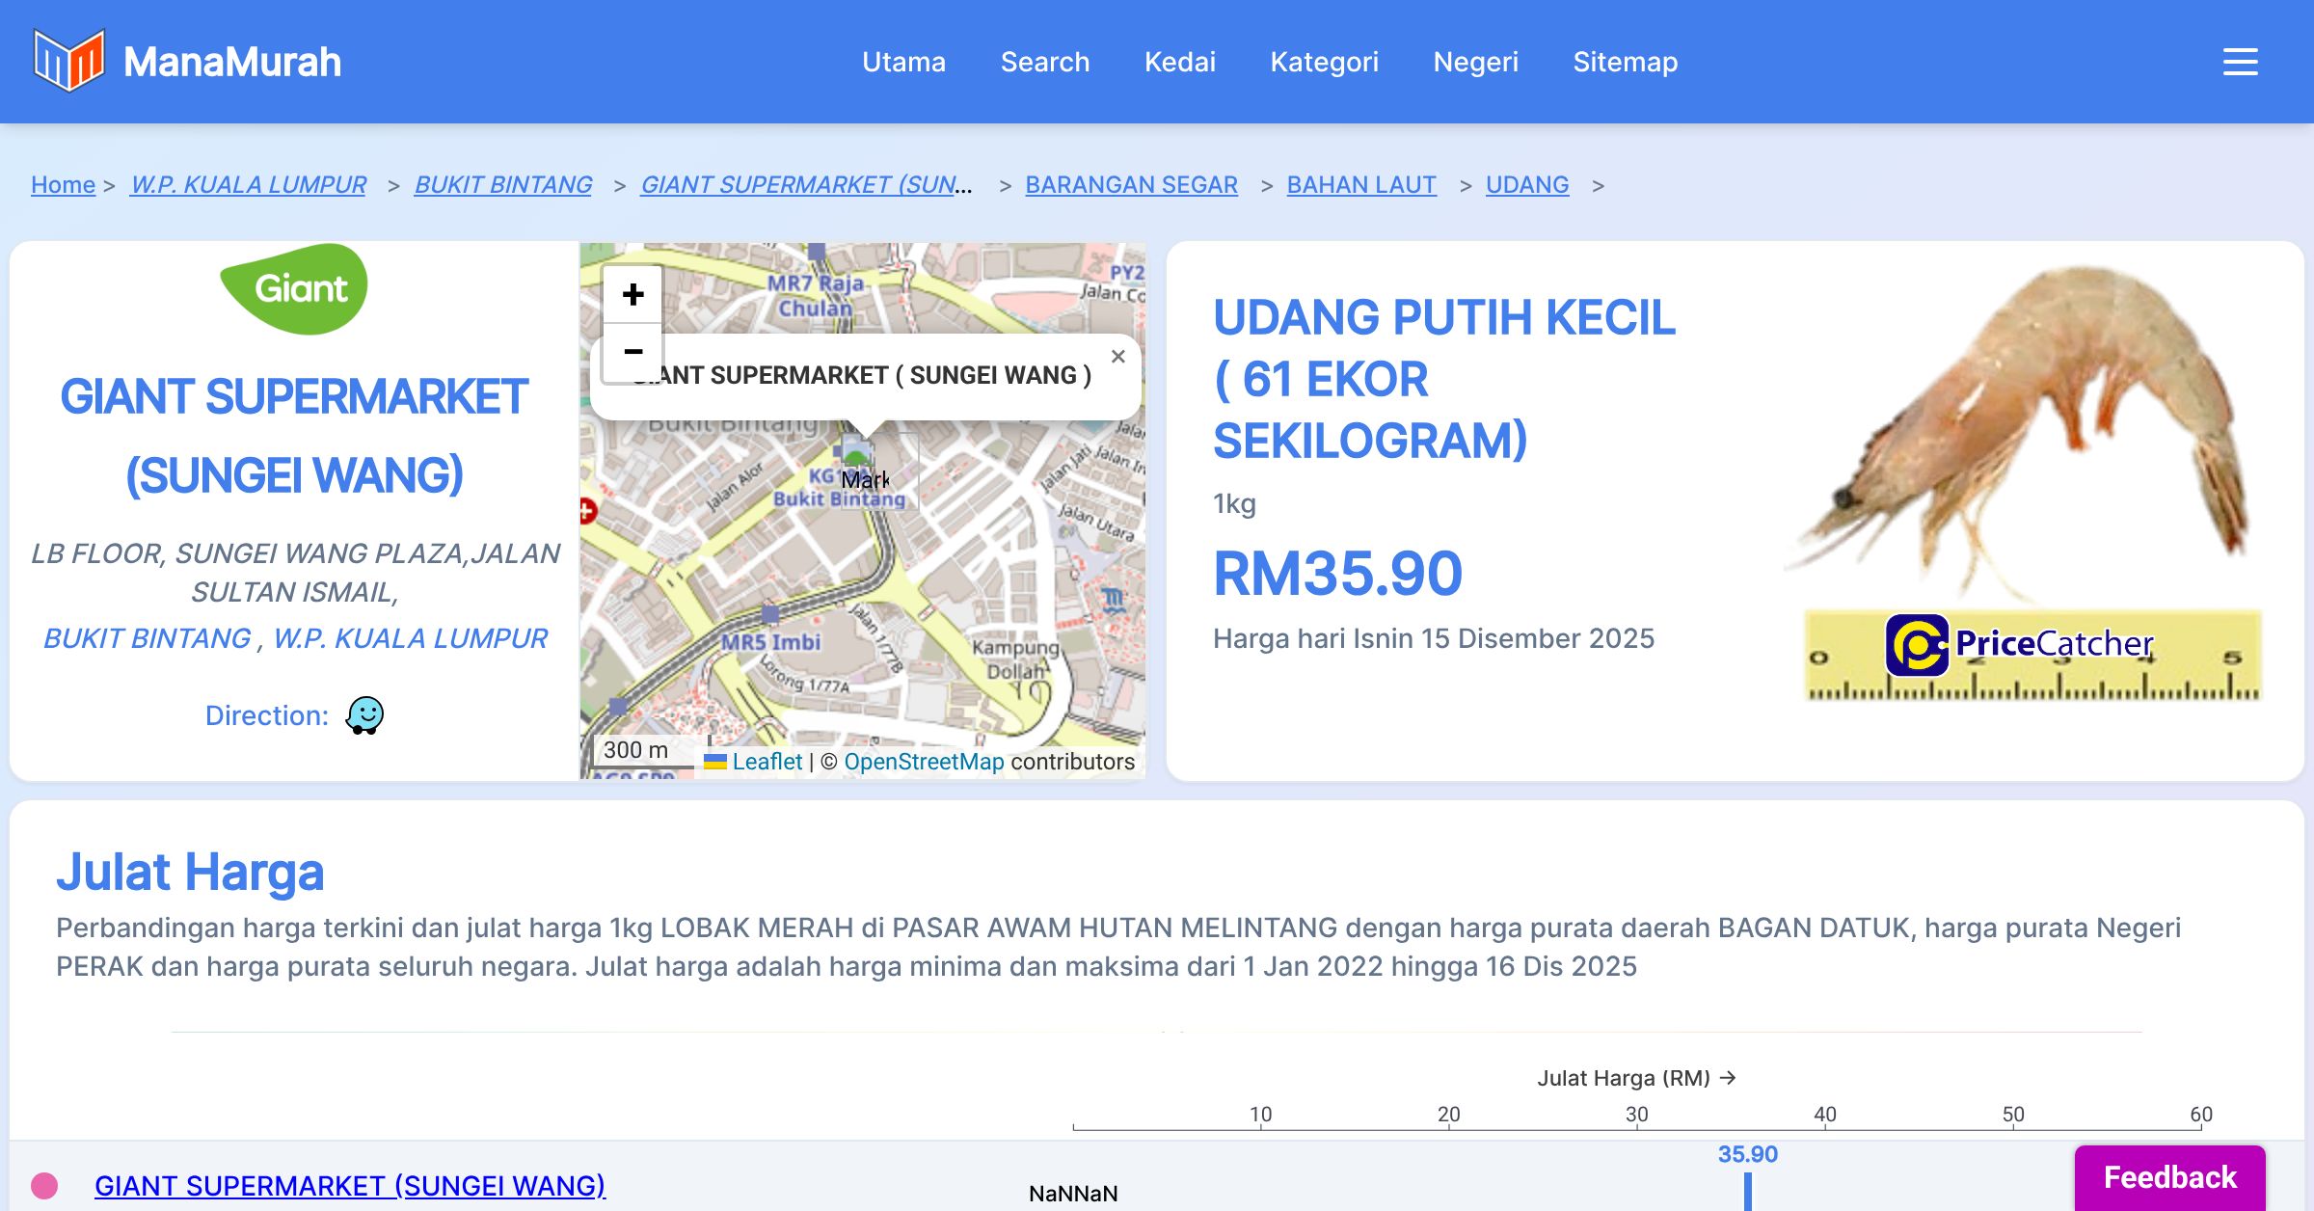Open the Sitemap page

(1625, 62)
